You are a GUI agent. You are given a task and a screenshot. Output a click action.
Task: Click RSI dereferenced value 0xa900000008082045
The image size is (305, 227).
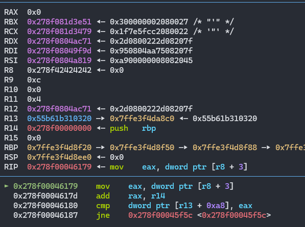[x=151, y=61]
